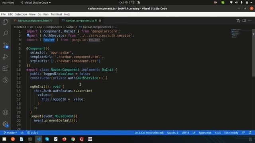Open the clock Oct 10 07:21
Screen dimensions: 255x143
(x=127, y=2)
